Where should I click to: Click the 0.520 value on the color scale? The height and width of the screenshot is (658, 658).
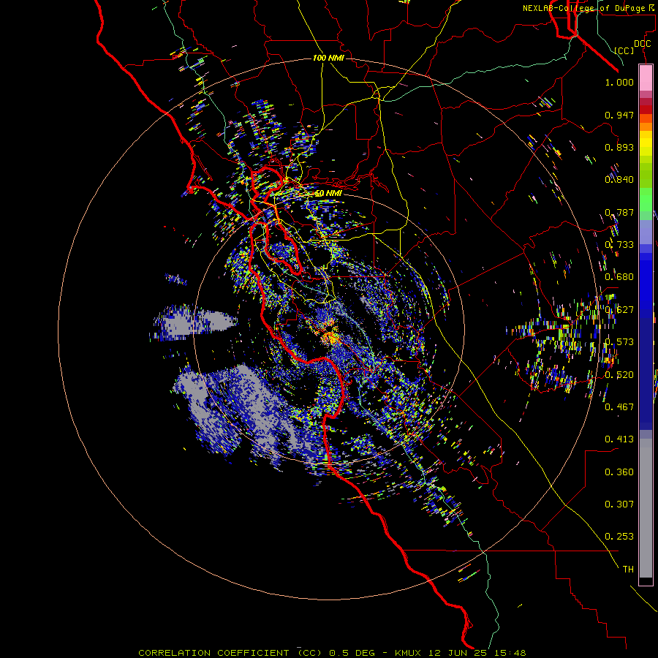[619, 375]
